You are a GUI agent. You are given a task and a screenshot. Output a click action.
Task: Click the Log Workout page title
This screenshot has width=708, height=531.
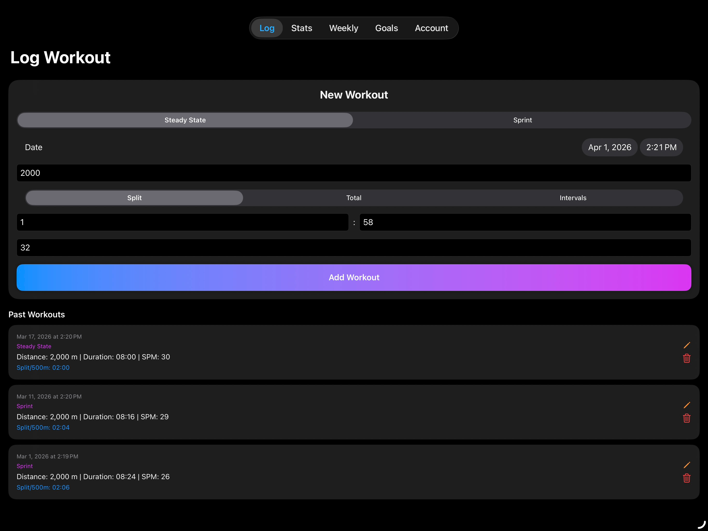(x=60, y=58)
